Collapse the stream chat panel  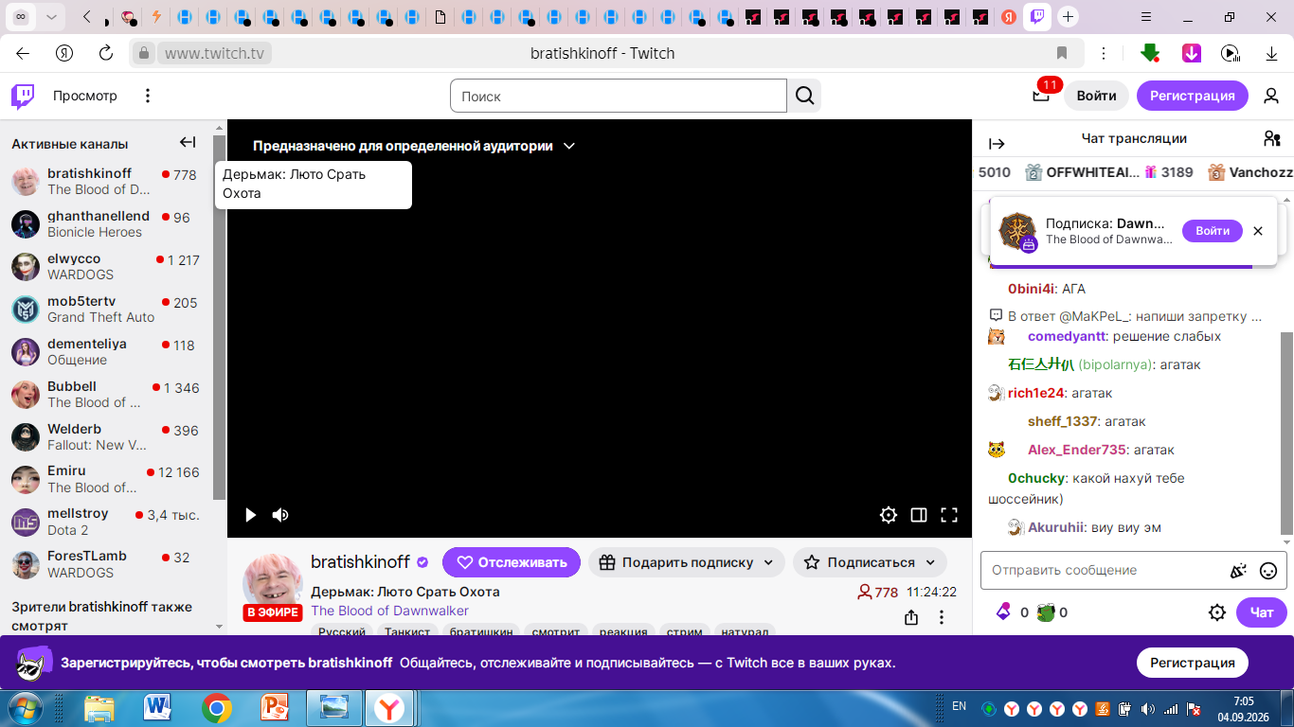[x=997, y=144]
